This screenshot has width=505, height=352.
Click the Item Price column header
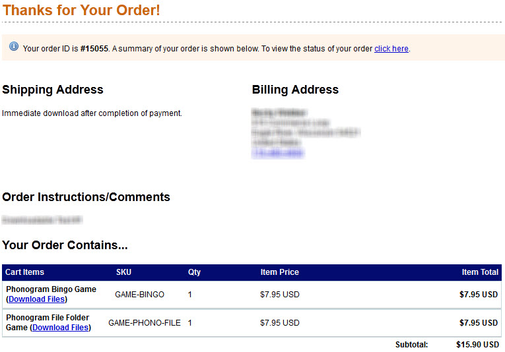coord(279,272)
